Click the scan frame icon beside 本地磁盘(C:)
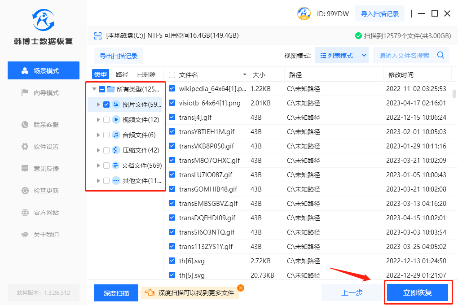This screenshot has height=305, width=458. pyautogui.click(x=98, y=35)
